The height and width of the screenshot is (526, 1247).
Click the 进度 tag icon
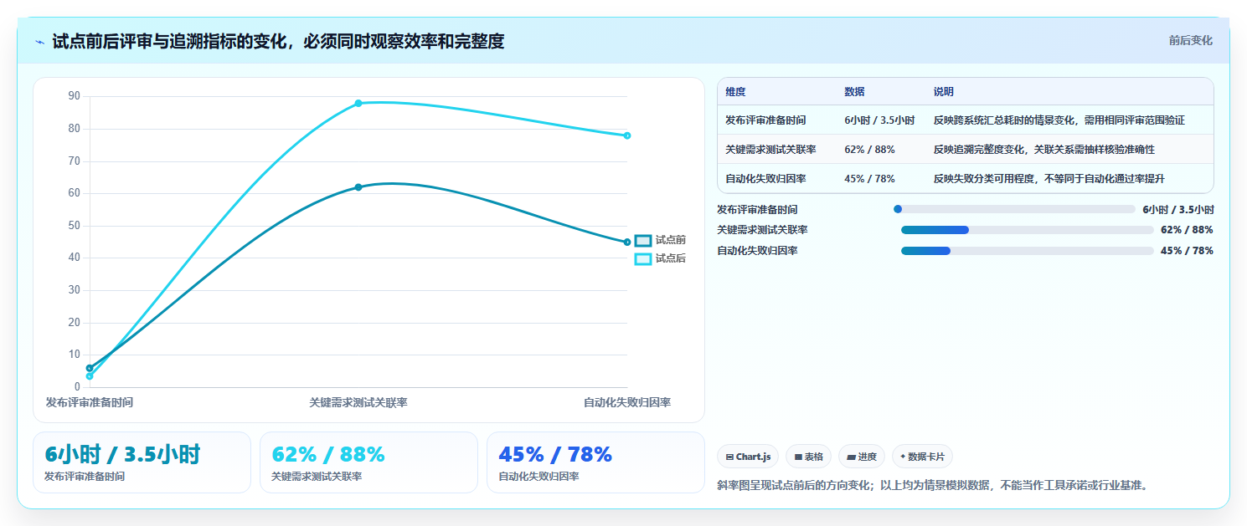coord(851,457)
